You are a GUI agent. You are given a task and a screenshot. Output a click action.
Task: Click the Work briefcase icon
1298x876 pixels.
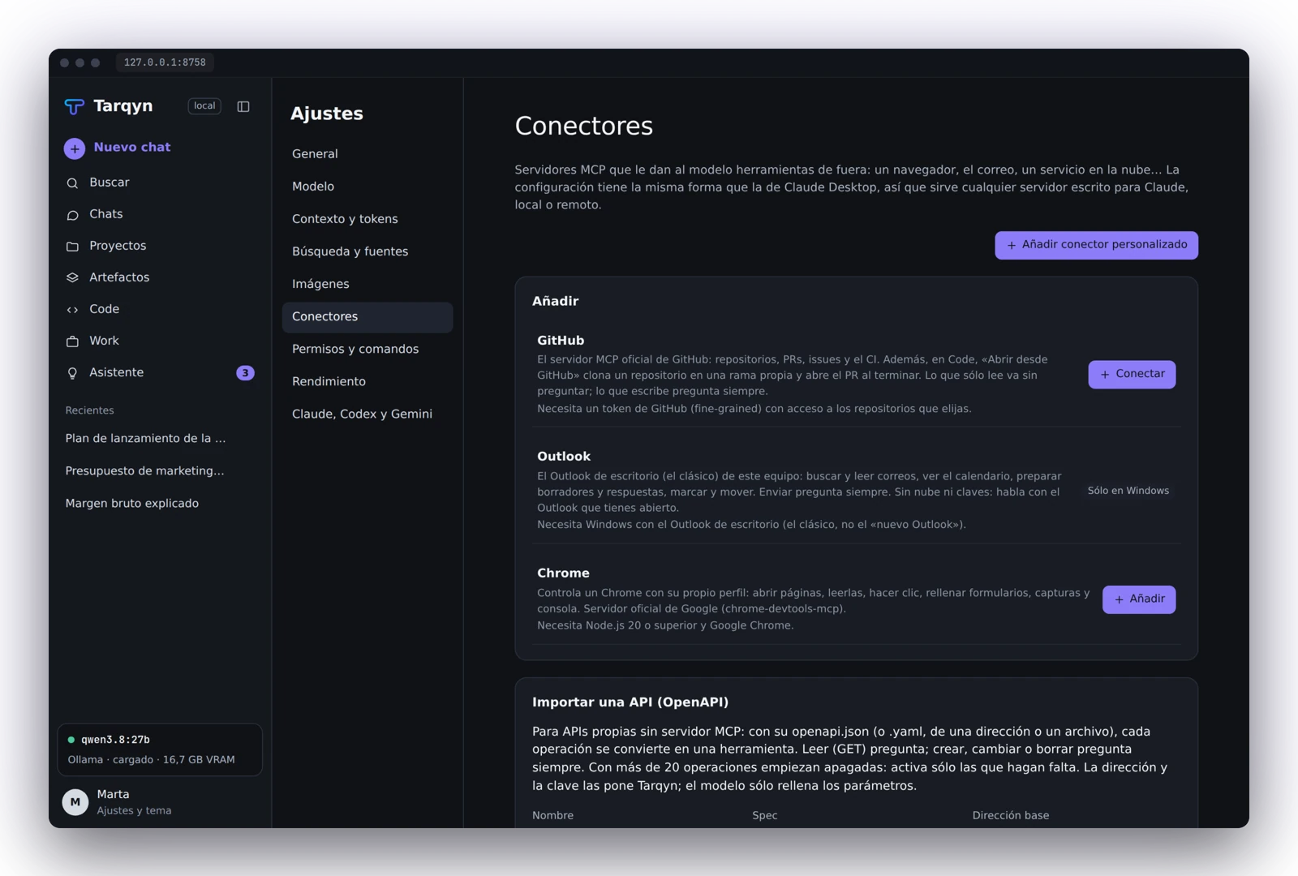point(72,341)
